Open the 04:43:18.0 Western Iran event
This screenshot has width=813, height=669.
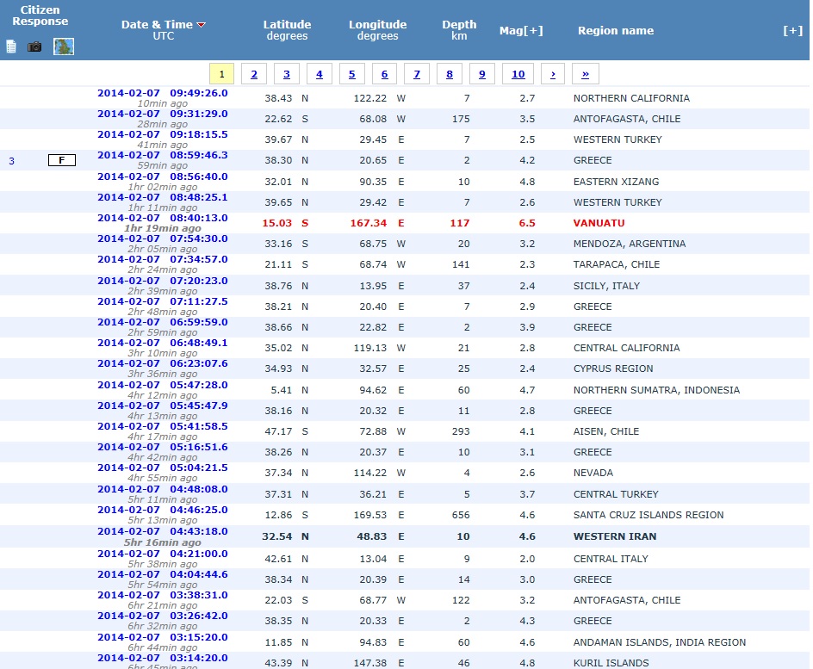(162, 532)
